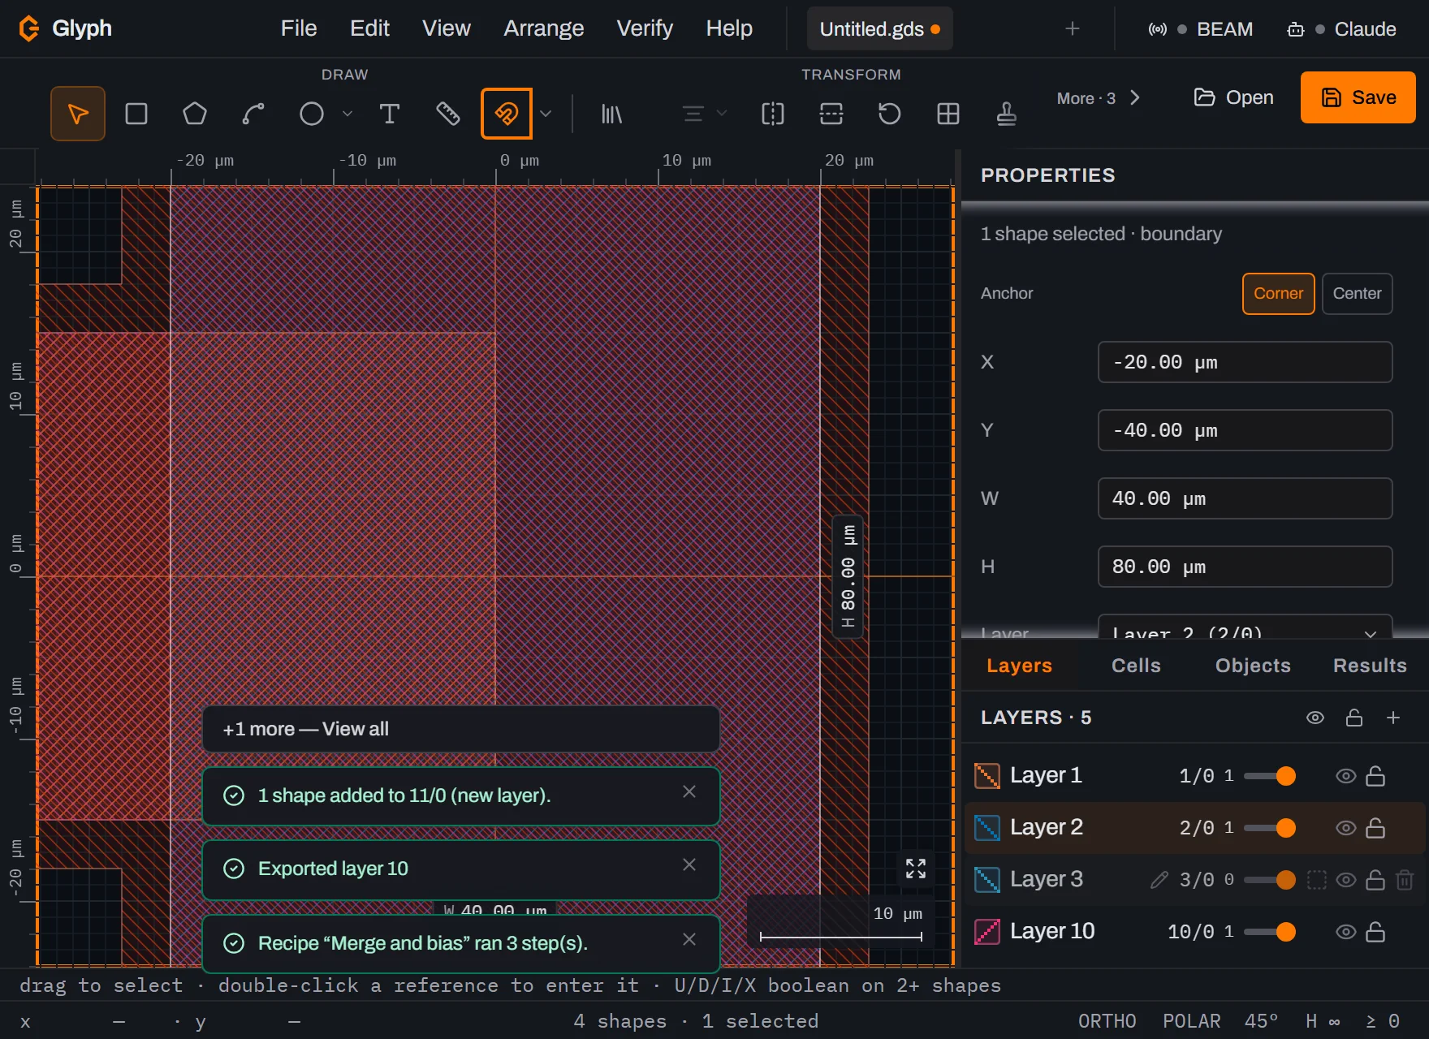Toggle all layers visibility in header
Screen dimensions: 1429x1039
tap(1315, 718)
